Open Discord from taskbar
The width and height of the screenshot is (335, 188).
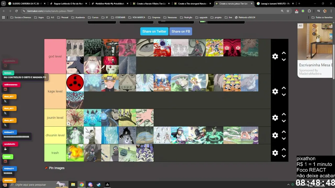90,185
